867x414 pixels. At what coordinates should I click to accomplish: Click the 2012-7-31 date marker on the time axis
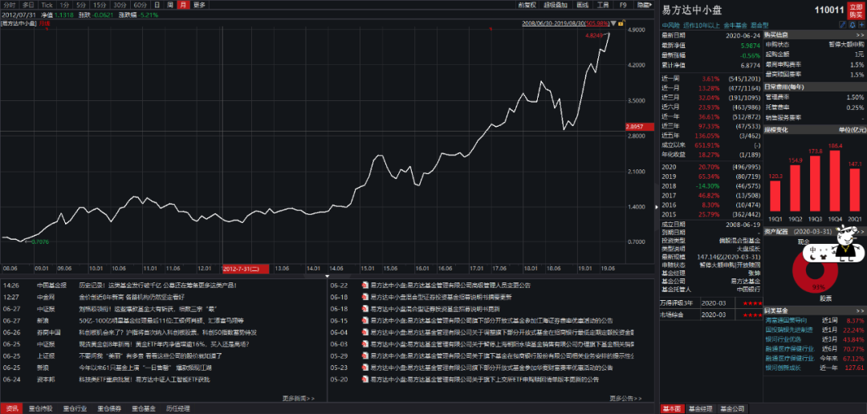click(x=246, y=269)
